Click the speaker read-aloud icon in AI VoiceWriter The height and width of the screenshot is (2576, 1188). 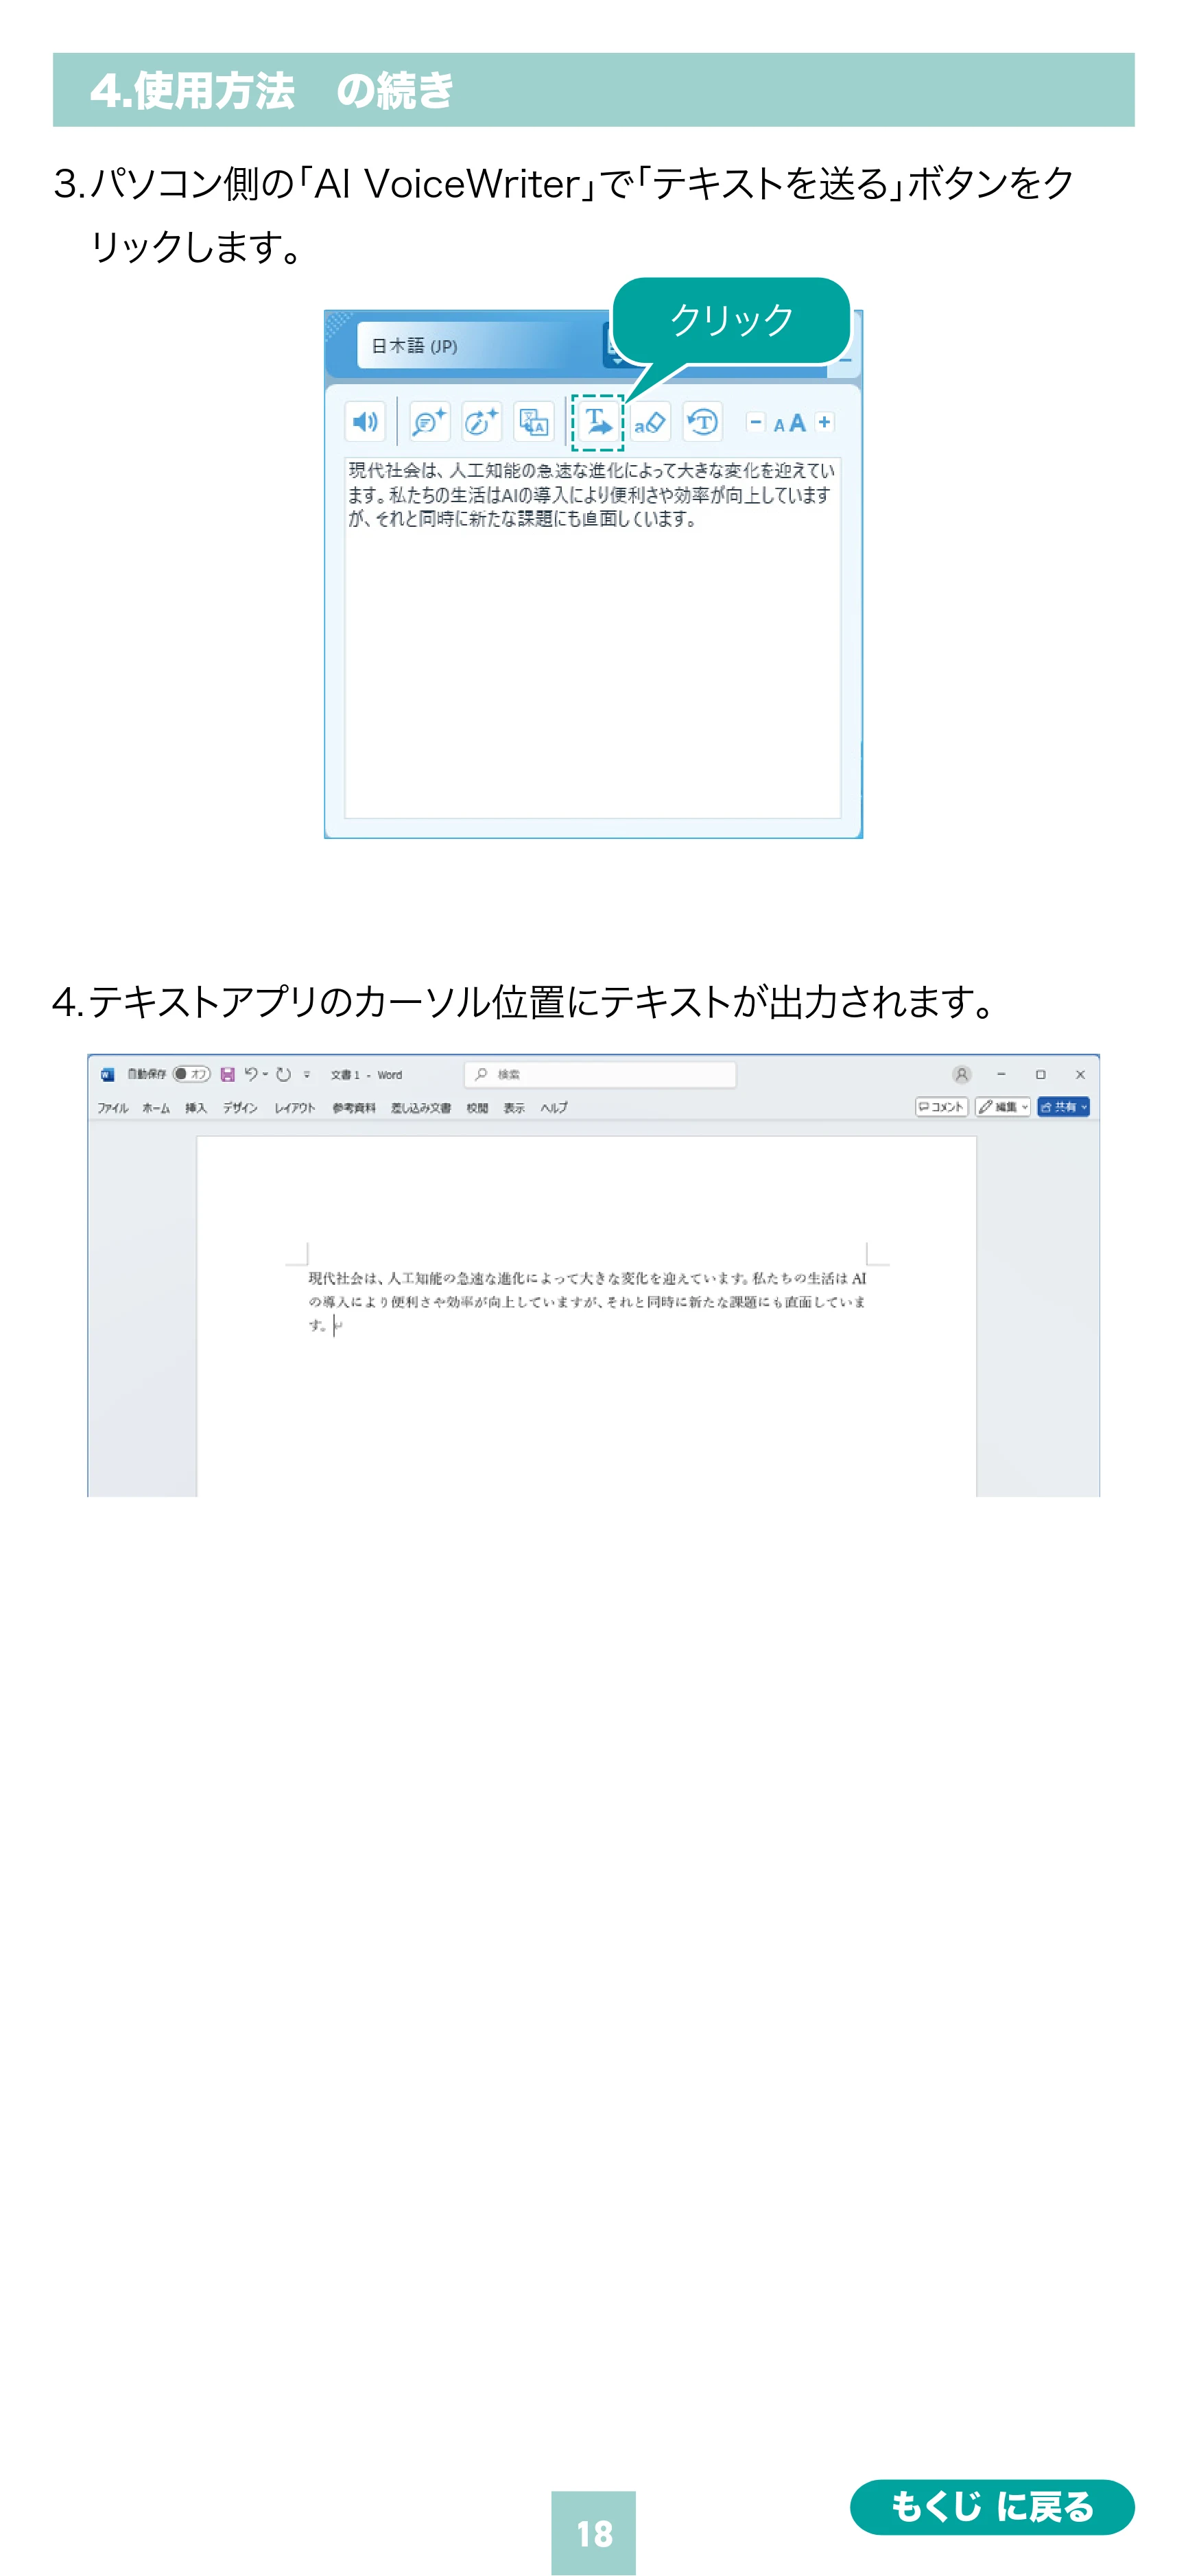(x=365, y=422)
